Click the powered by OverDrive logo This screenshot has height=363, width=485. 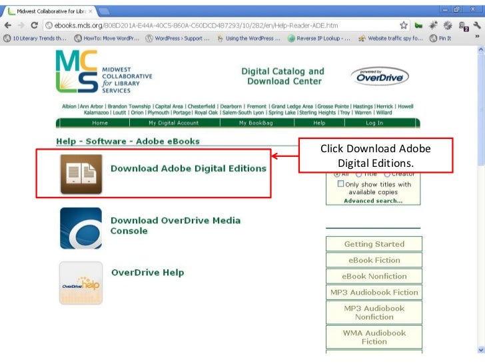(380, 76)
